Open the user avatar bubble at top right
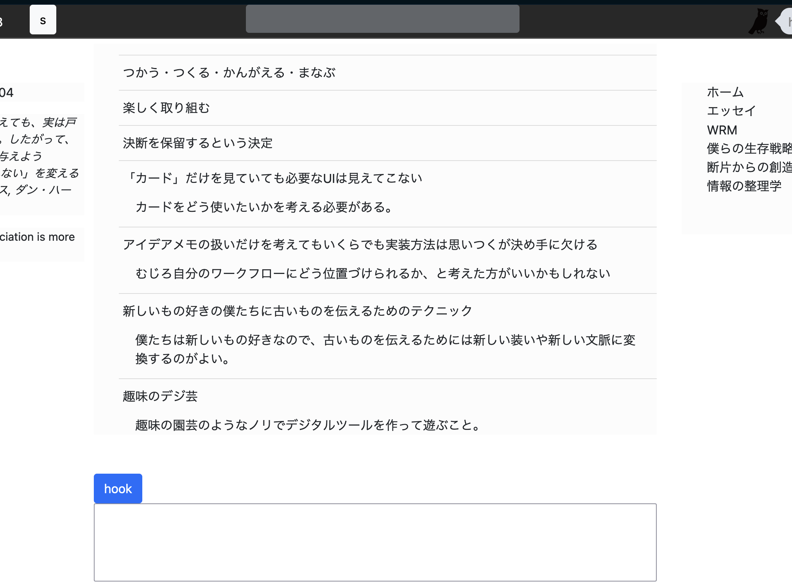 (x=786, y=20)
